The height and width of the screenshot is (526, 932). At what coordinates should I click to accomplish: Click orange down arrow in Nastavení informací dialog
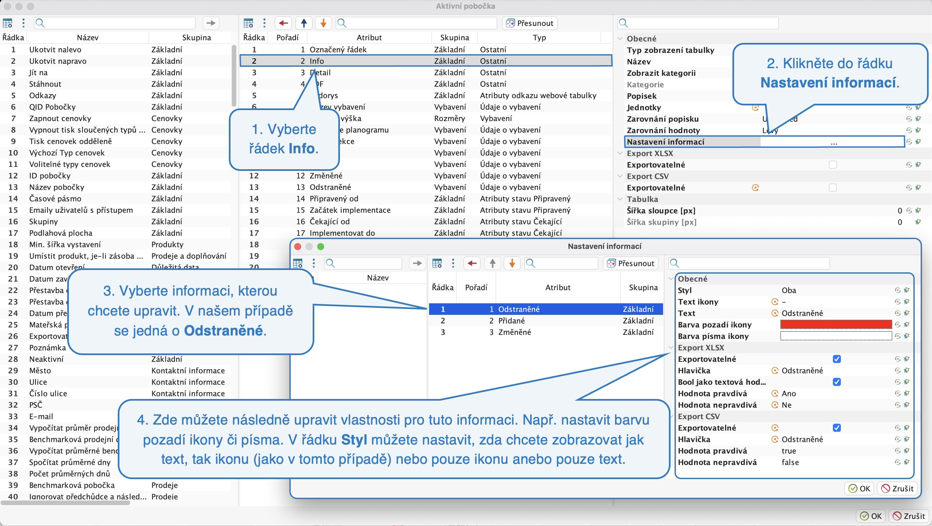(512, 263)
